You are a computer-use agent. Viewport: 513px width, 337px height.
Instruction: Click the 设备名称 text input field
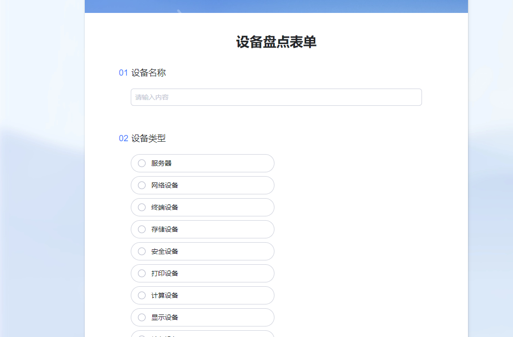pyautogui.click(x=276, y=97)
